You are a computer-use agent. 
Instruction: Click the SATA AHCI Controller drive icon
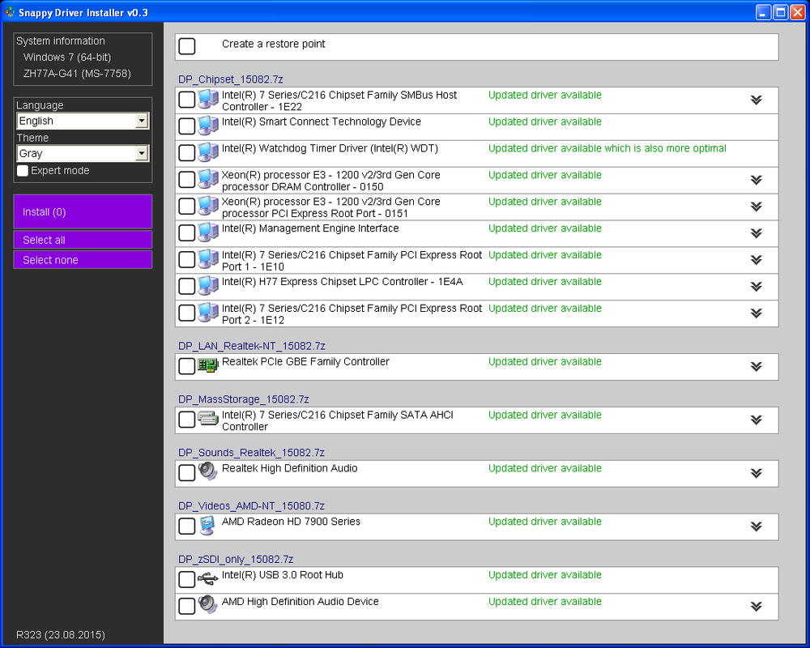[x=208, y=420]
